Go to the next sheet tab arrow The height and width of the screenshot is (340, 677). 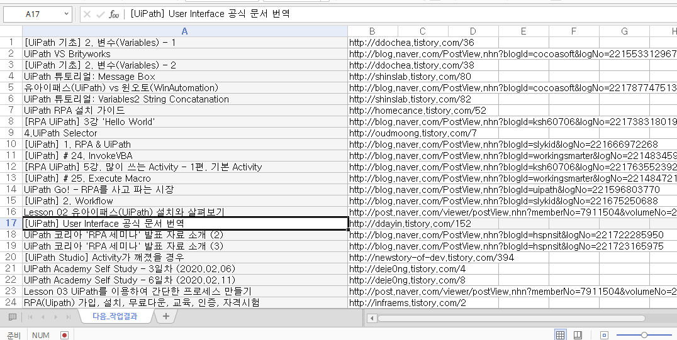pos(56,317)
